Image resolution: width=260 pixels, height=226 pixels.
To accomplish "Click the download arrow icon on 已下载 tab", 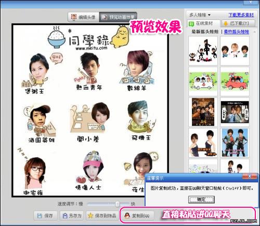I will (x=226, y=23).
